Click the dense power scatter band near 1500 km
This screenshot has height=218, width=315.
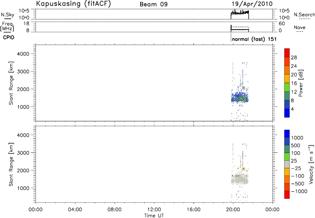240,98
